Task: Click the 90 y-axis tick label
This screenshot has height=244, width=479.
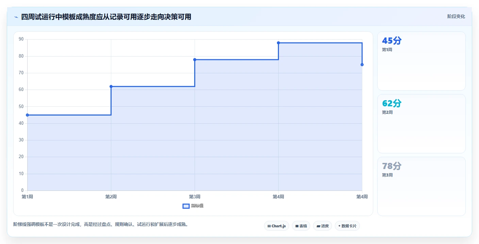Action: click(21, 39)
